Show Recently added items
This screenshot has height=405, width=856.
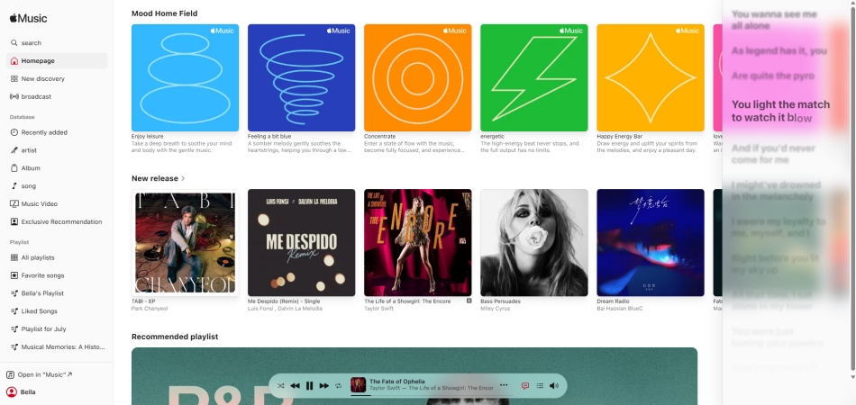(57, 132)
